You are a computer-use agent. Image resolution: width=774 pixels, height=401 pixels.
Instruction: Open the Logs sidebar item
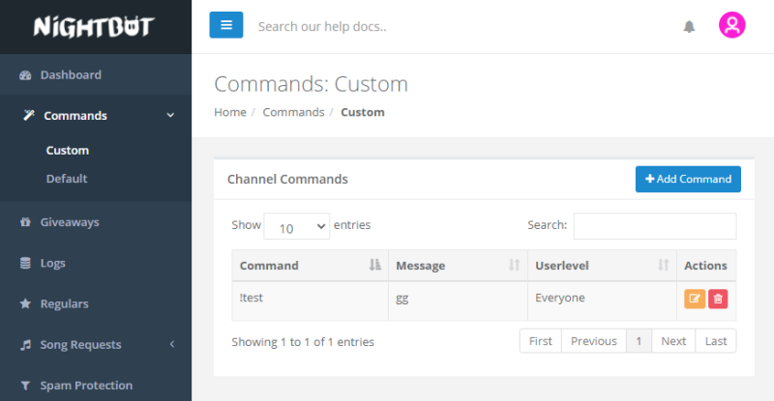pyautogui.click(x=52, y=263)
